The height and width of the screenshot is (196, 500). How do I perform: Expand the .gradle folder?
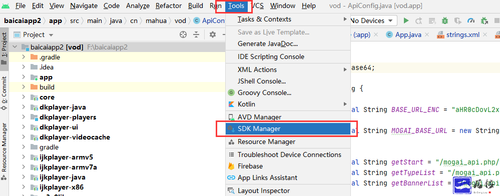pos(24,57)
